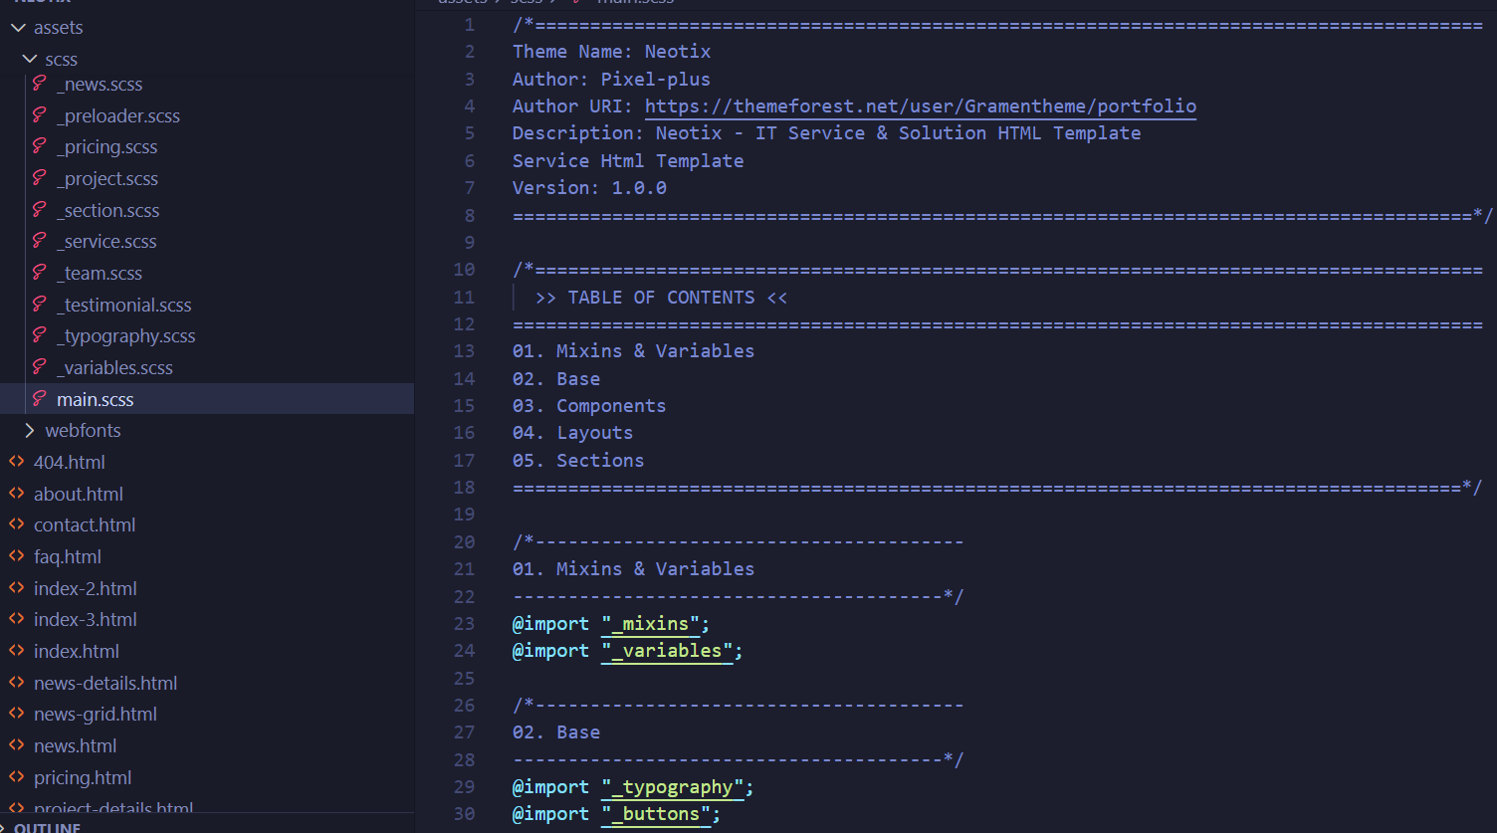Open _team.scss file
The width and height of the screenshot is (1497, 833).
100,274
